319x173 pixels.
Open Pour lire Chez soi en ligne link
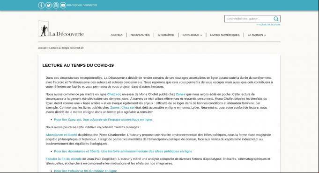pyautogui.click(x=103, y=120)
